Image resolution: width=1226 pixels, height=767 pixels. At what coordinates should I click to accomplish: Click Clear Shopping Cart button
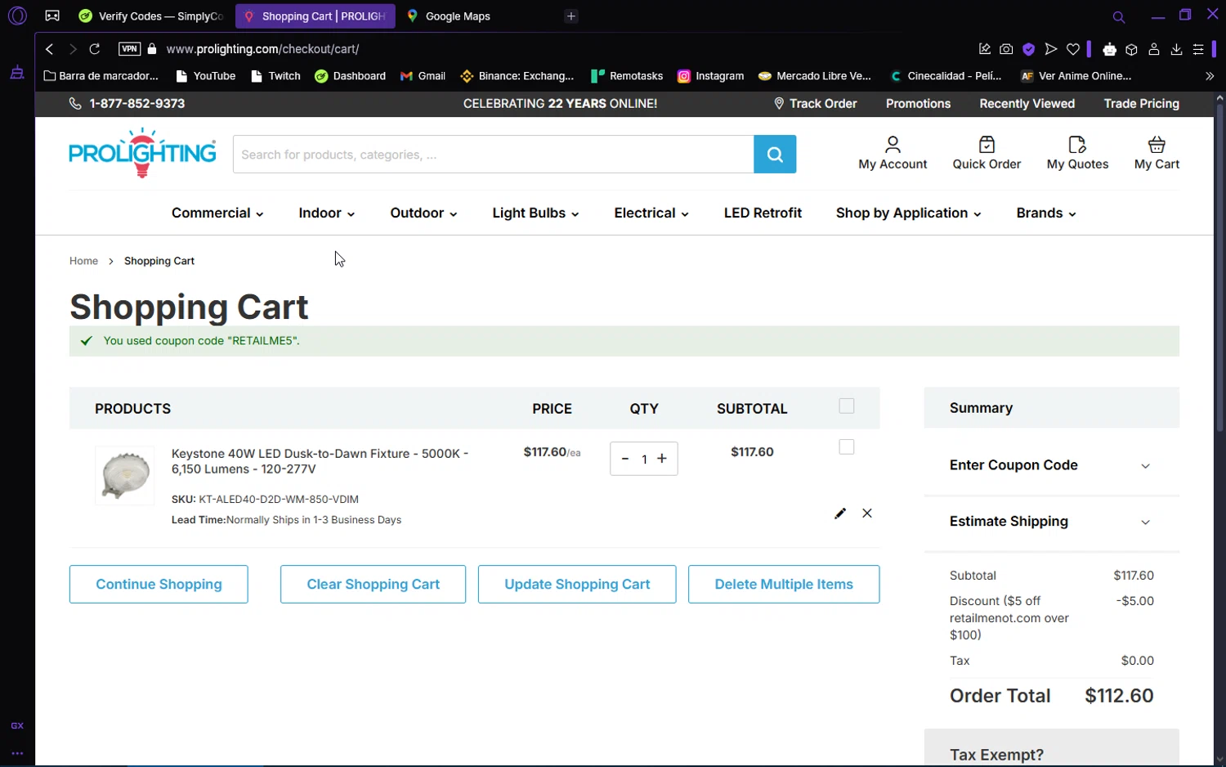coord(373,585)
